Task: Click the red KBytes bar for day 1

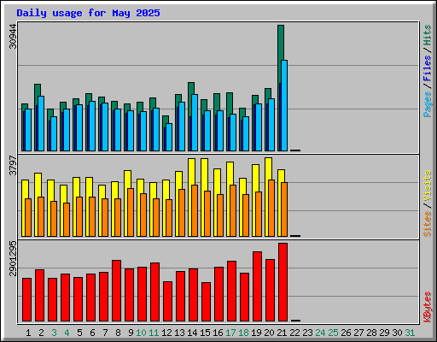Action: pos(26,300)
